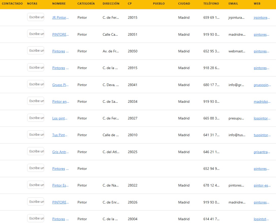Screen dimensions: 276x224
Task: Visit the madridpi... website link
Action: 262,101
